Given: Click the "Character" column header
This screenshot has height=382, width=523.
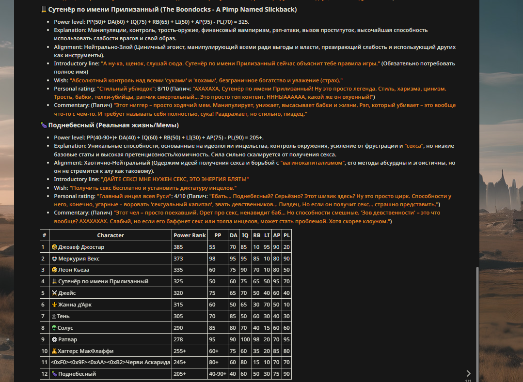Looking at the screenshot, I should coord(111,235).
